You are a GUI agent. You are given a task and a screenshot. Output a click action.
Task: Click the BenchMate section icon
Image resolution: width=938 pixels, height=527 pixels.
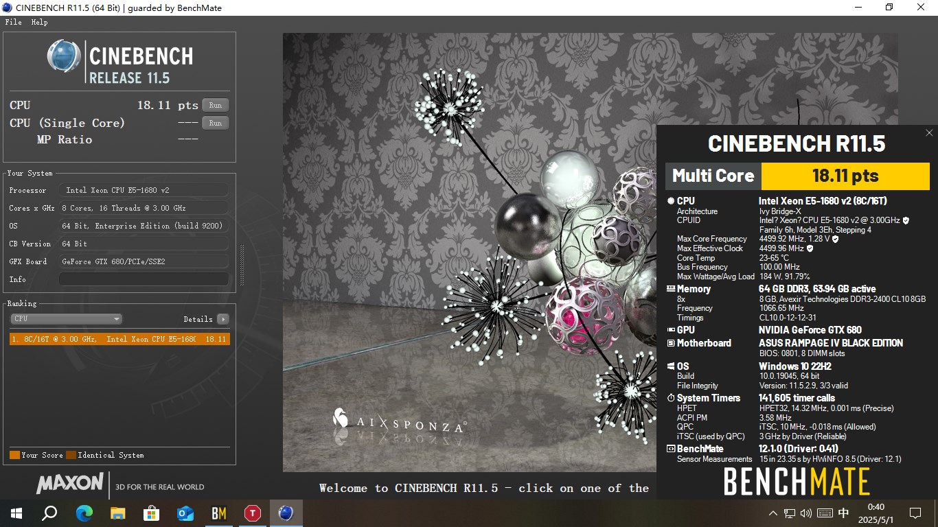click(x=671, y=449)
